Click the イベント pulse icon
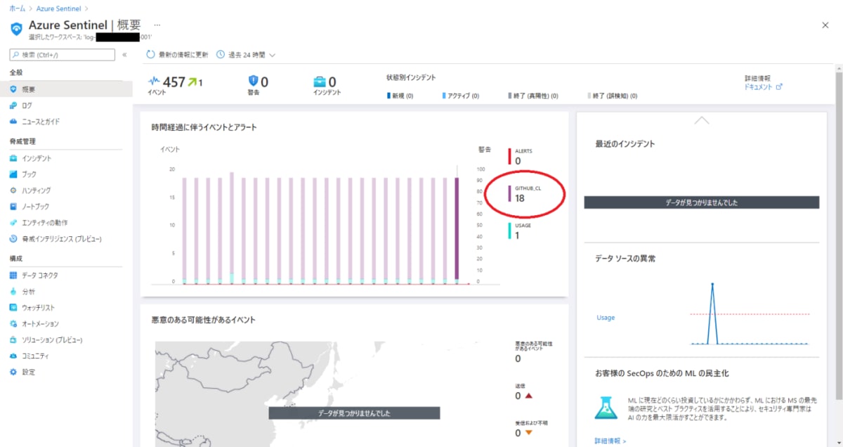 (155, 82)
